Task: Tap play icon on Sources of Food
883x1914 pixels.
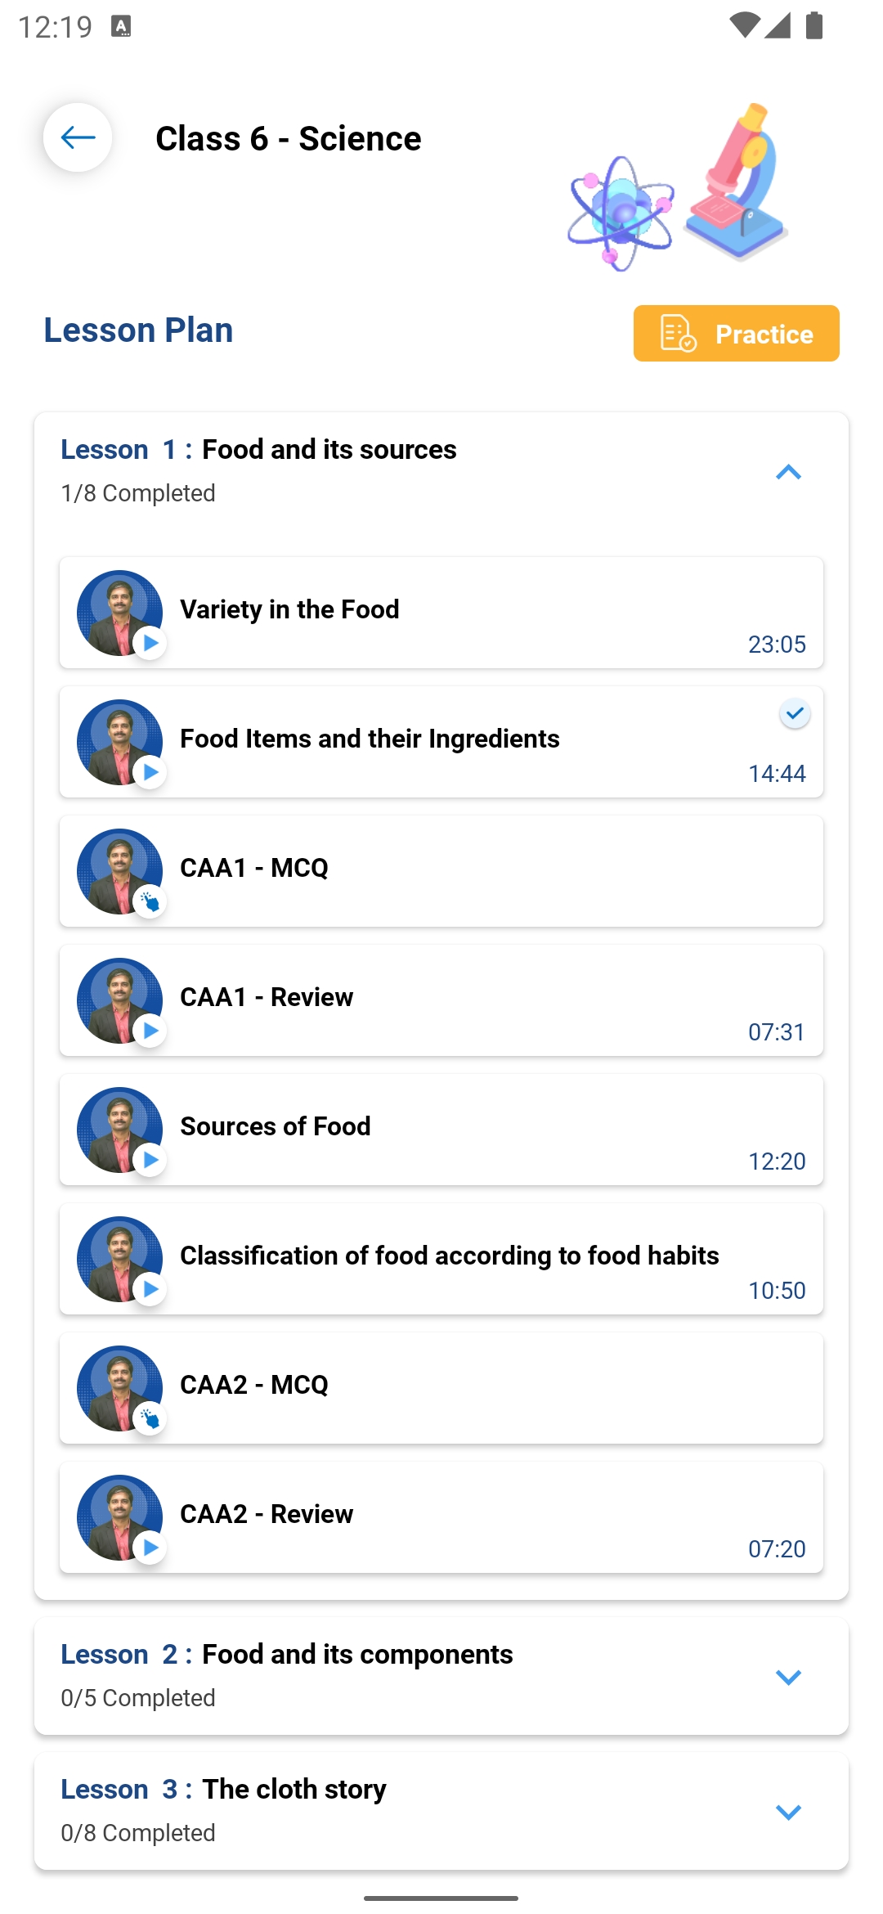Action: (x=150, y=1160)
